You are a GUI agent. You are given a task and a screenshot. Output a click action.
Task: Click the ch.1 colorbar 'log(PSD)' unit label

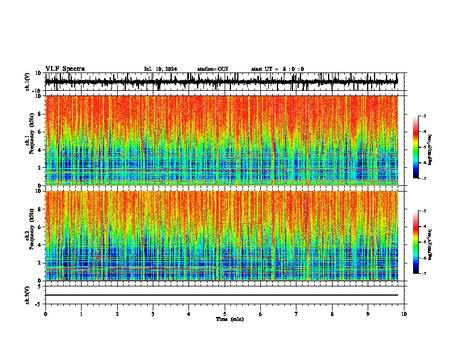[430, 150]
